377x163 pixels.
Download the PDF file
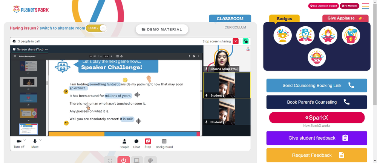click(190, 56)
